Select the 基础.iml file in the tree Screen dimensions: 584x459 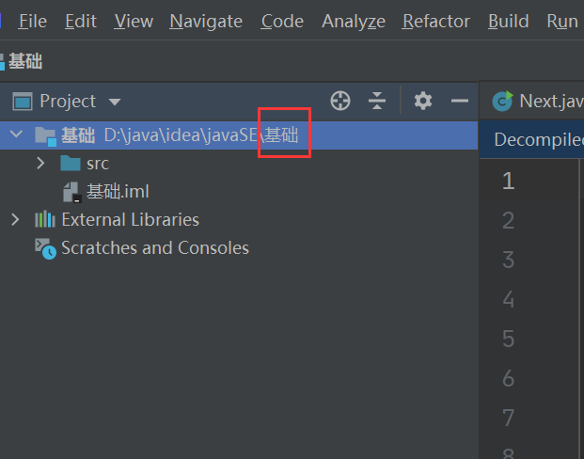coord(118,192)
